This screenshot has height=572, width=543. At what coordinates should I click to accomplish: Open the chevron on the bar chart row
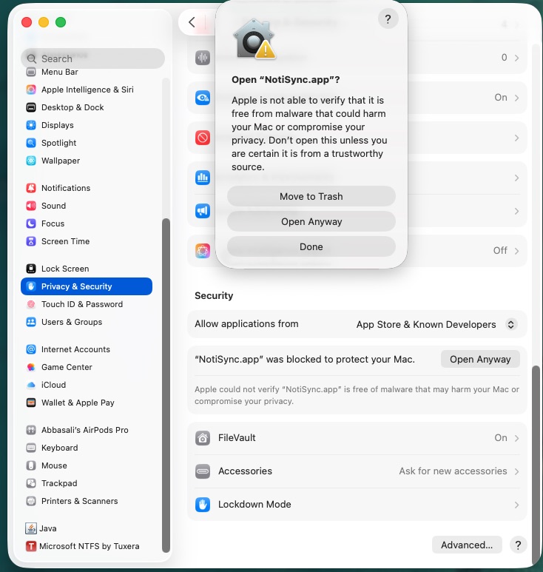coord(516,178)
